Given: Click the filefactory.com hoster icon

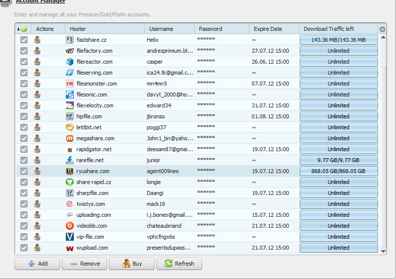Looking at the screenshot, I should tap(70, 51).
